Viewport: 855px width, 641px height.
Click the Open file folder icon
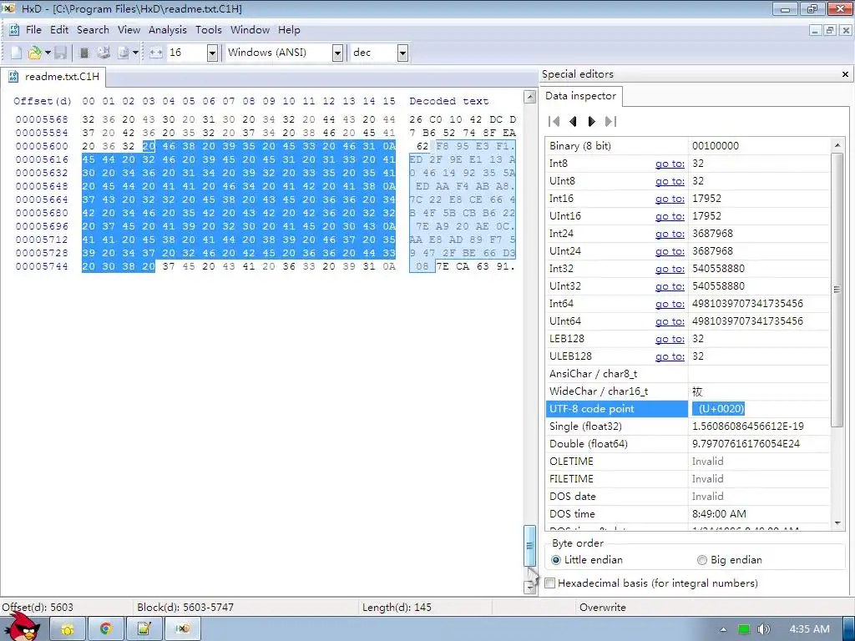click(x=35, y=53)
